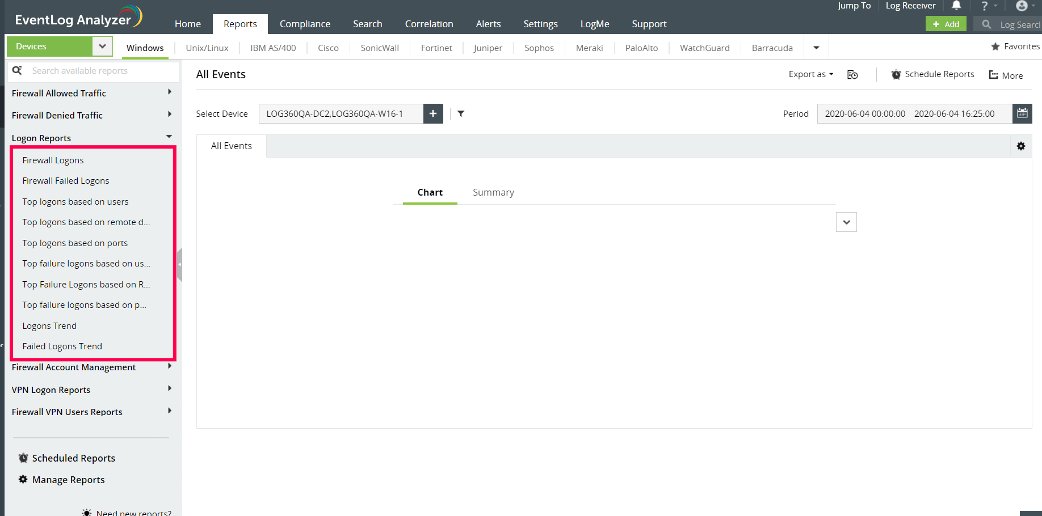Switch to the Summary tab

[x=493, y=193]
